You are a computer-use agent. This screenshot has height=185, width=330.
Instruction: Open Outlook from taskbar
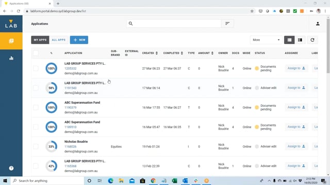(x=185, y=180)
